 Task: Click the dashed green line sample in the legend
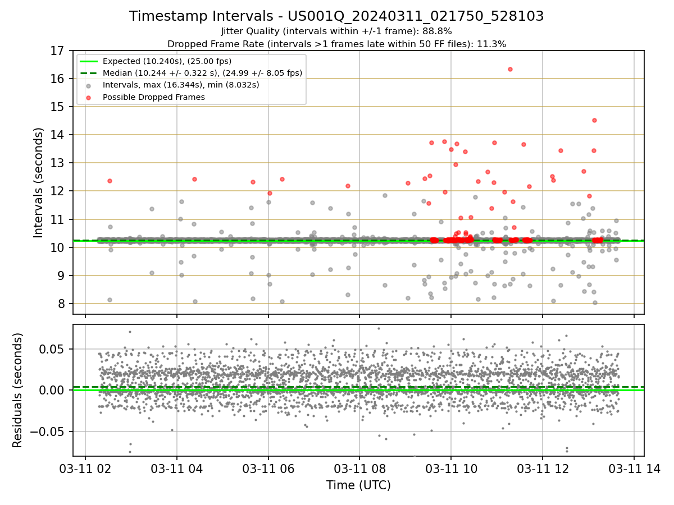[89, 73]
